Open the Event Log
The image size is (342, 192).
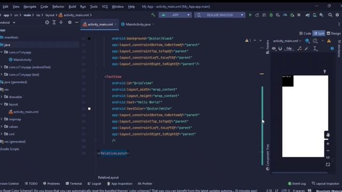point(297,183)
